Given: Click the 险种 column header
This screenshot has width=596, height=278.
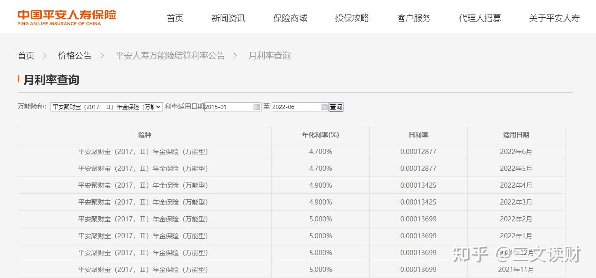Looking at the screenshot, I should (x=145, y=135).
